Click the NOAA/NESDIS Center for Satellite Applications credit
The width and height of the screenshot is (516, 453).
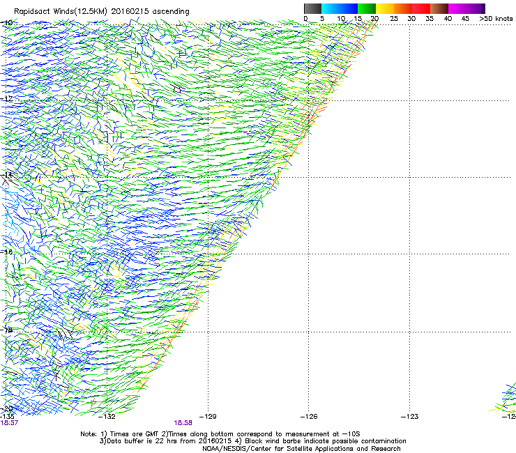click(x=301, y=449)
